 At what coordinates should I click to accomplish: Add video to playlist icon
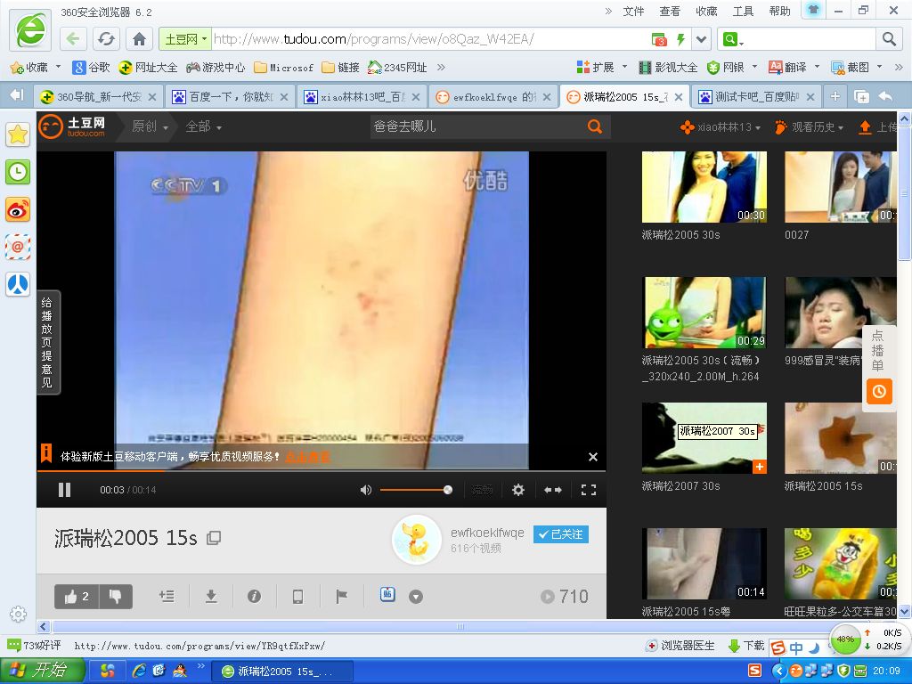167,596
